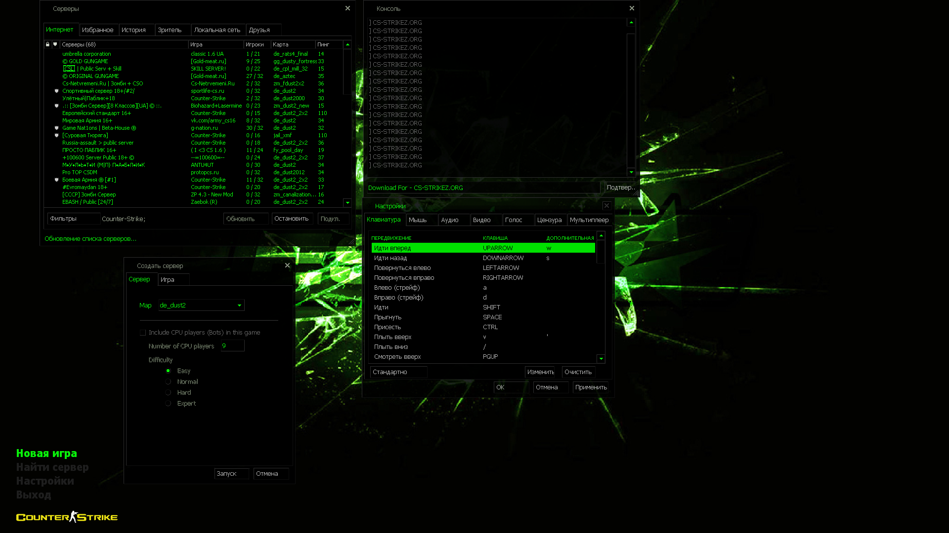Open the Локальная сеть tab
The image size is (949, 533).
coord(218,30)
